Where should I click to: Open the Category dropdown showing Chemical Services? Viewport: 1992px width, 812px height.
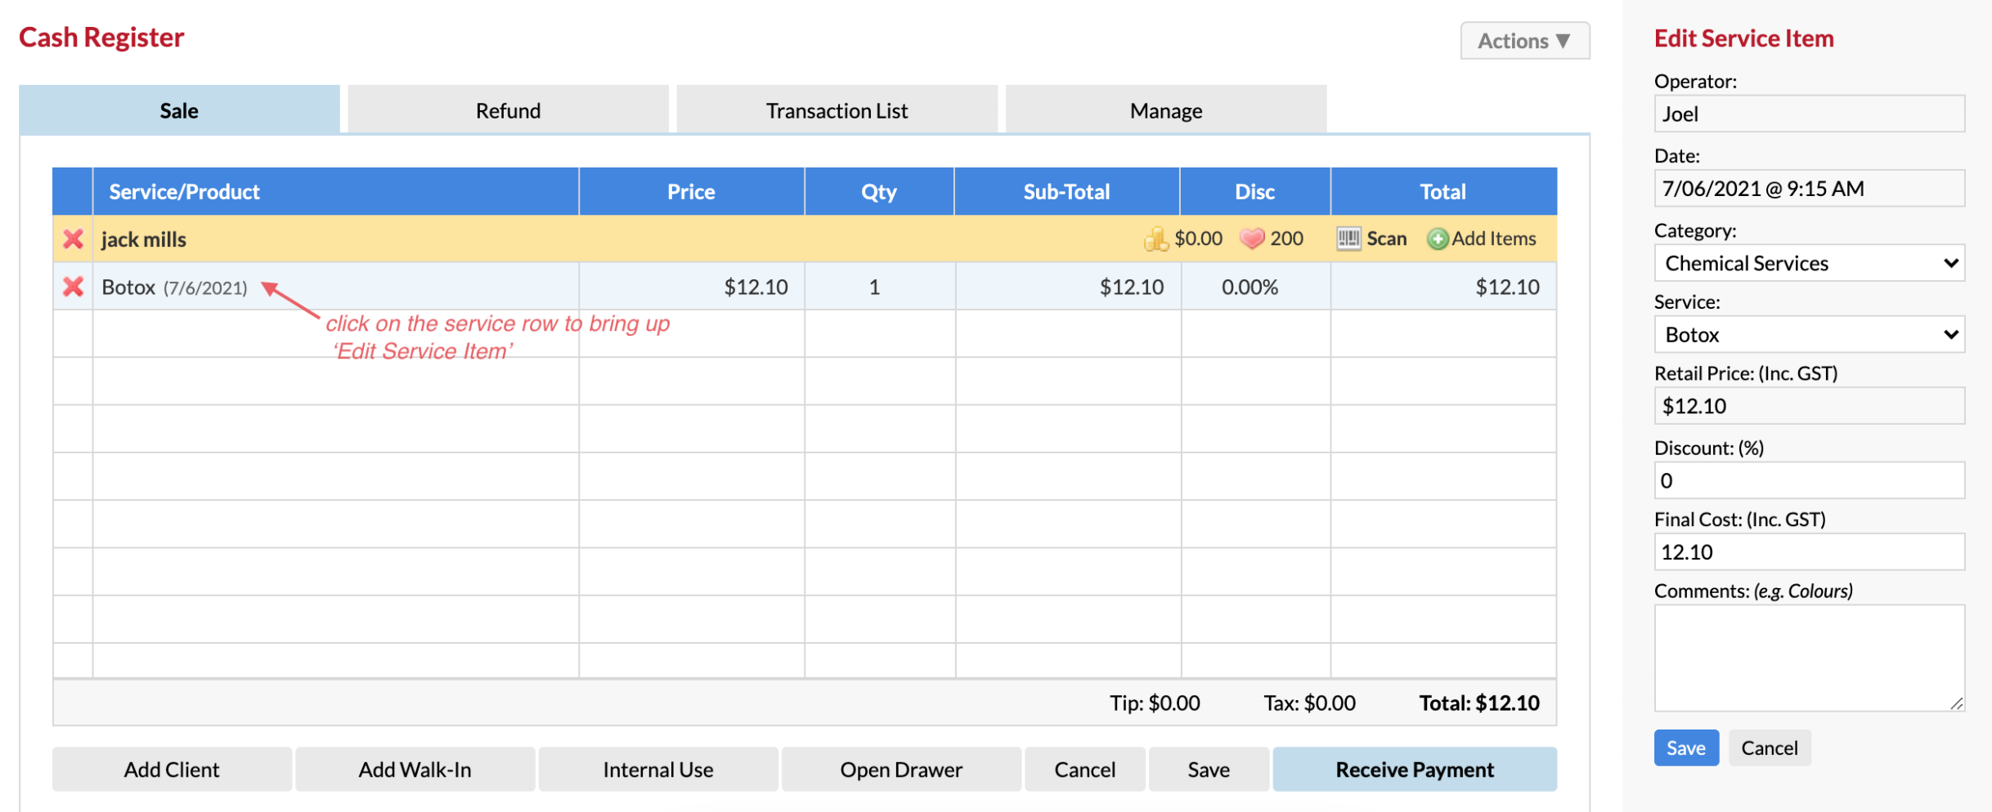pyautogui.click(x=1808, y=262)
